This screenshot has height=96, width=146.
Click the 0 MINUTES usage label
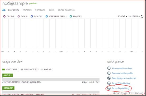click(x=8, y=88)
